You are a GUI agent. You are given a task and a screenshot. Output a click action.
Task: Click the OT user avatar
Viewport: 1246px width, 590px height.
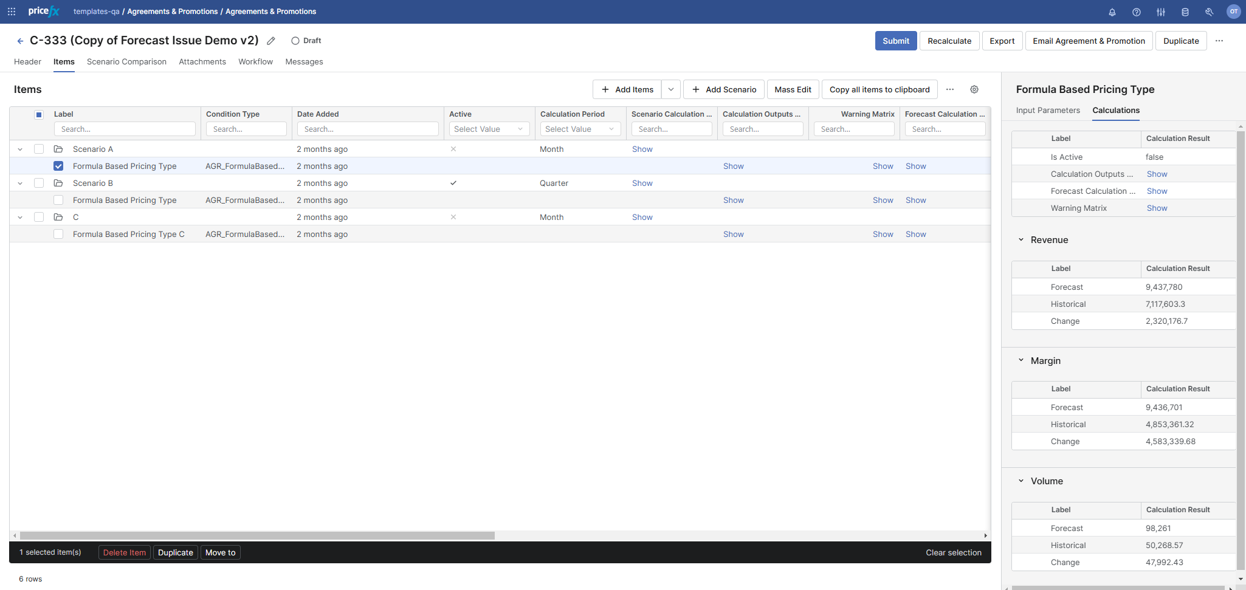tap(1233, 12)
